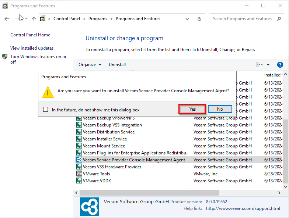Click the address bar Control Panel icon

click(x=43, y=19)
